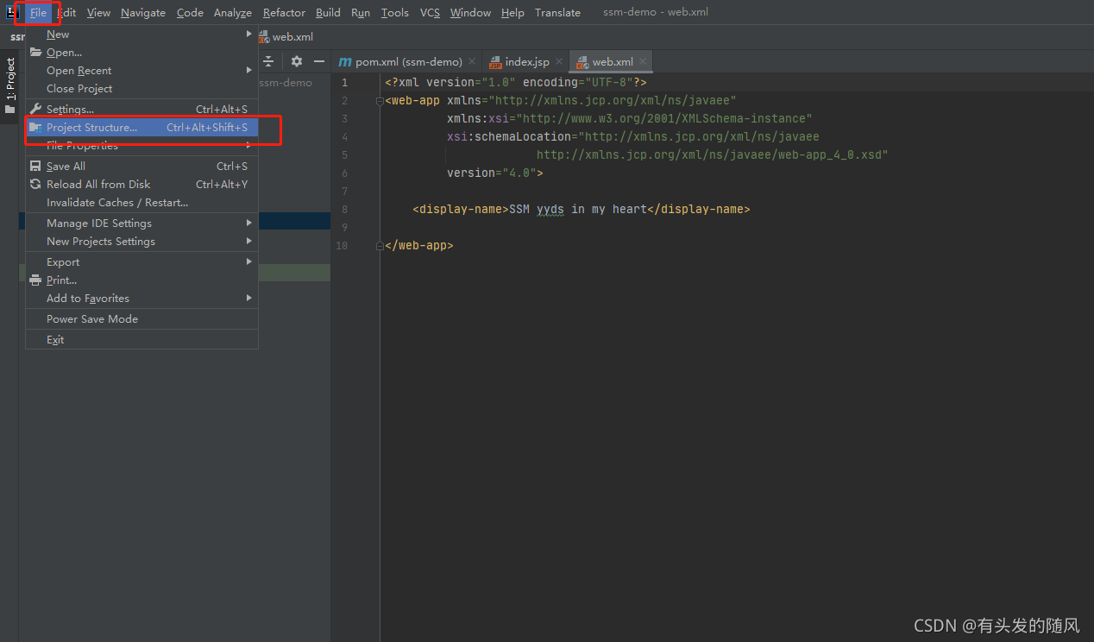This screenshot has width=1094, height=642.
Task: Expand the New submenu
Action: pos(249,35)
